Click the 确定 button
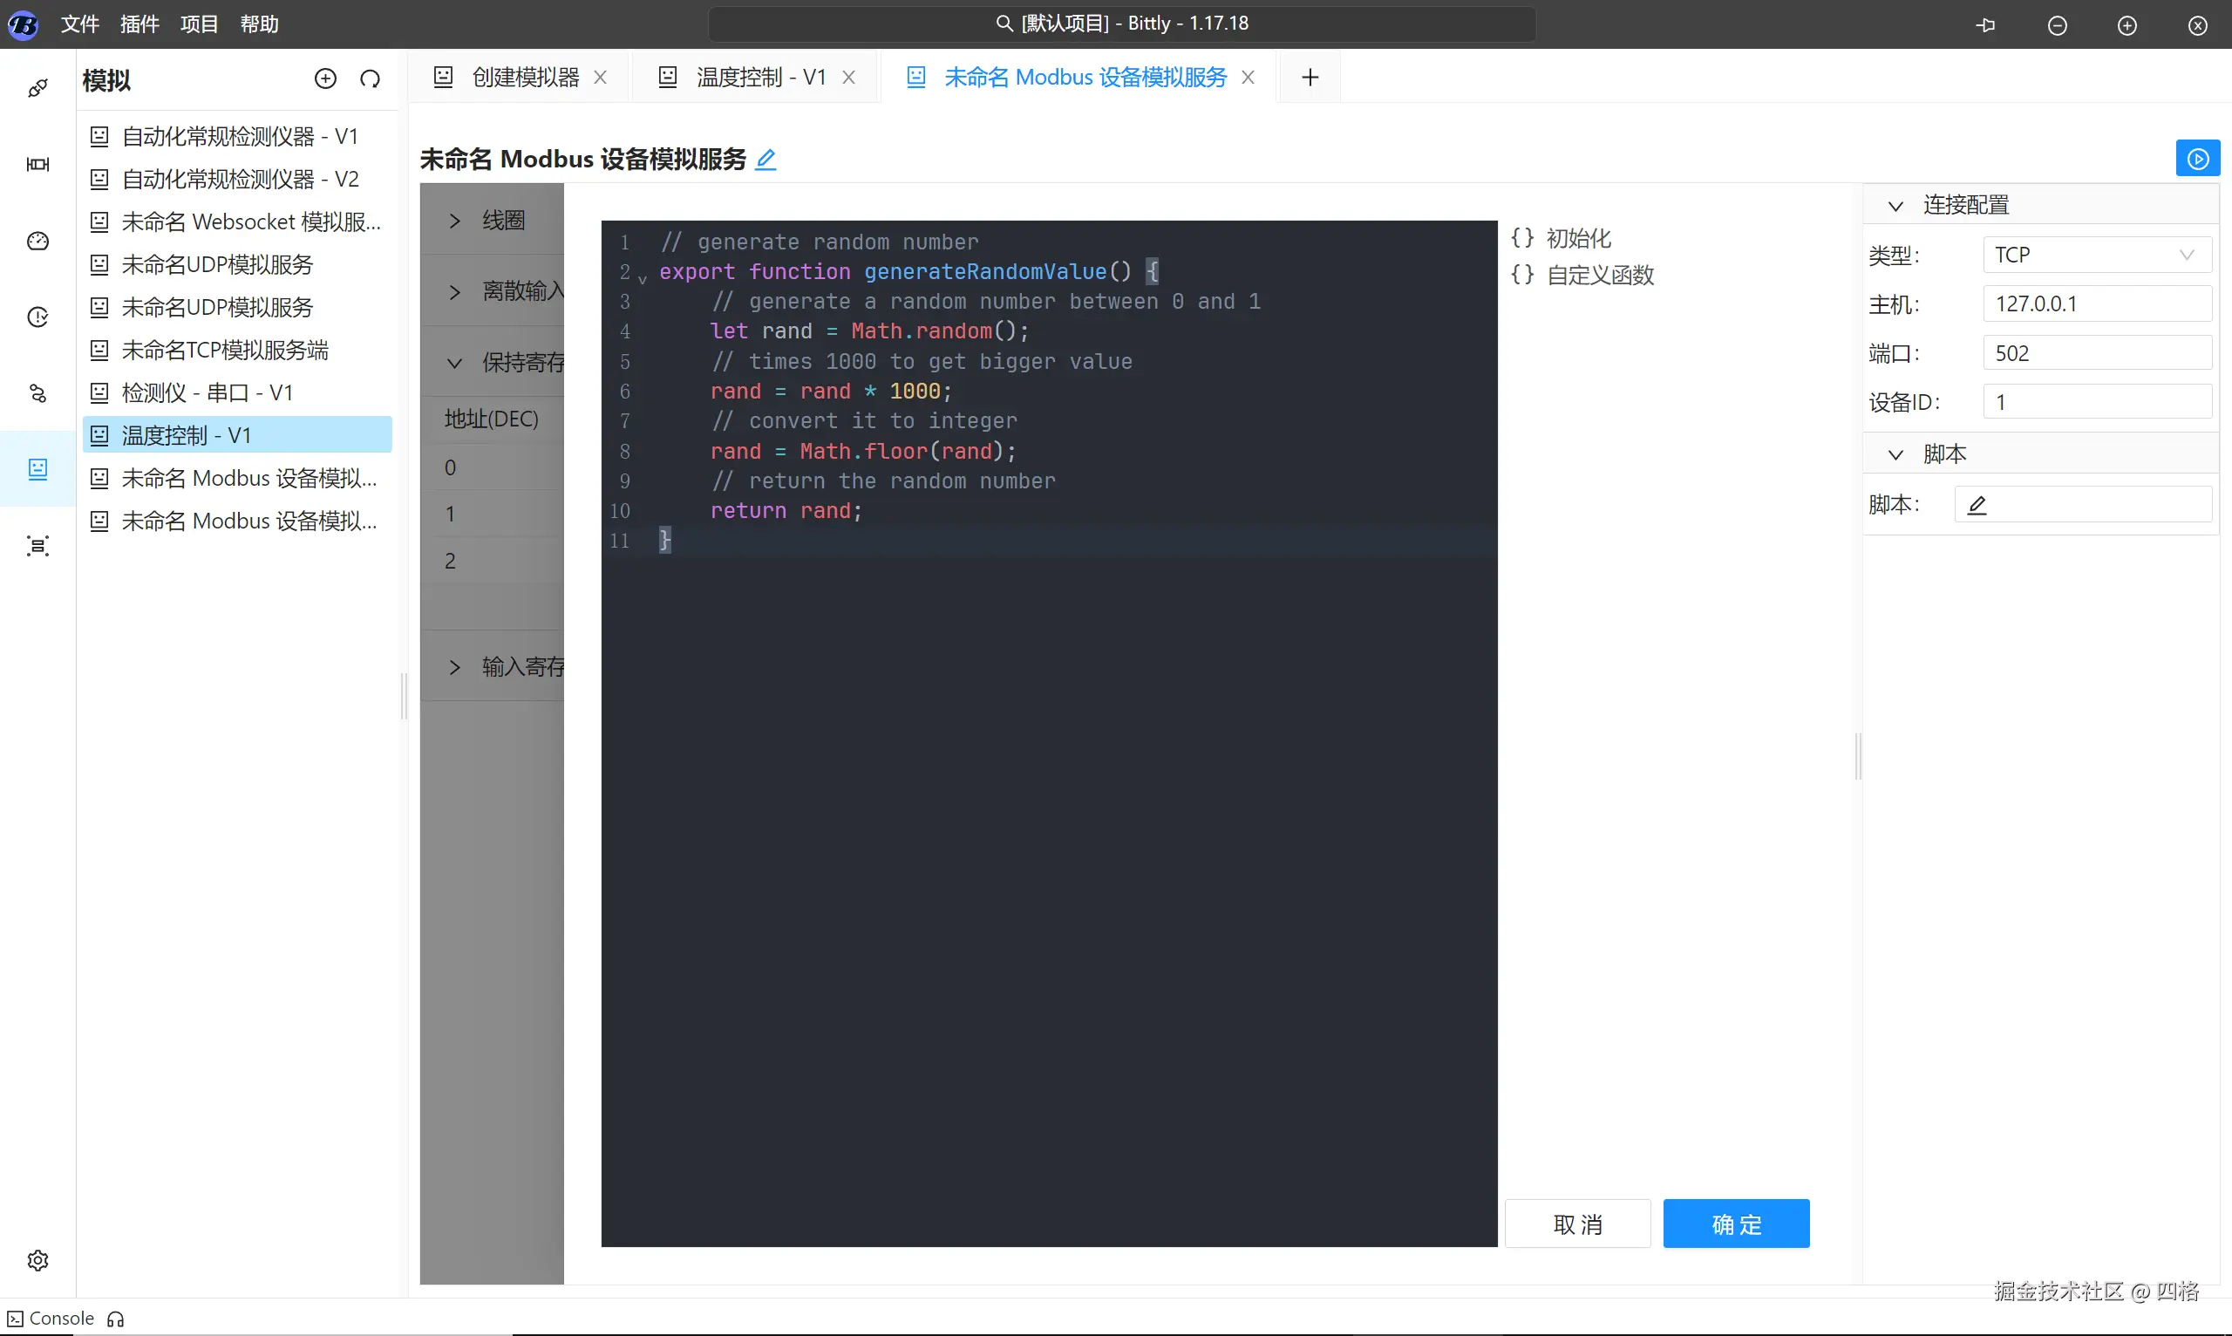This screenshot has width=2232, height=1336. click(x=1735, y=1224)
